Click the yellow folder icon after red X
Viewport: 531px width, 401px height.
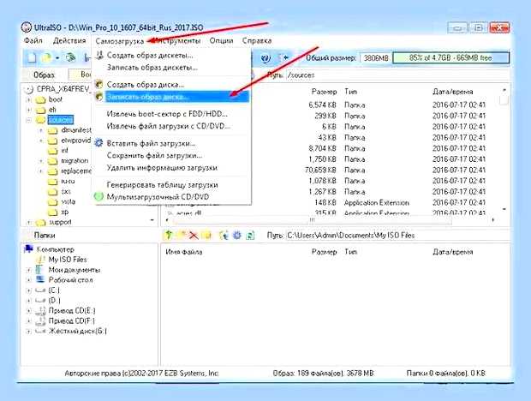[x=207, y=235]
